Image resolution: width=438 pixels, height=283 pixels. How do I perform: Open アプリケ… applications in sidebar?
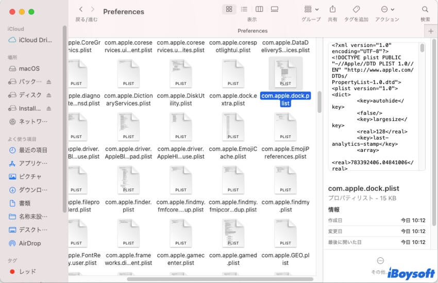(28, 164)
